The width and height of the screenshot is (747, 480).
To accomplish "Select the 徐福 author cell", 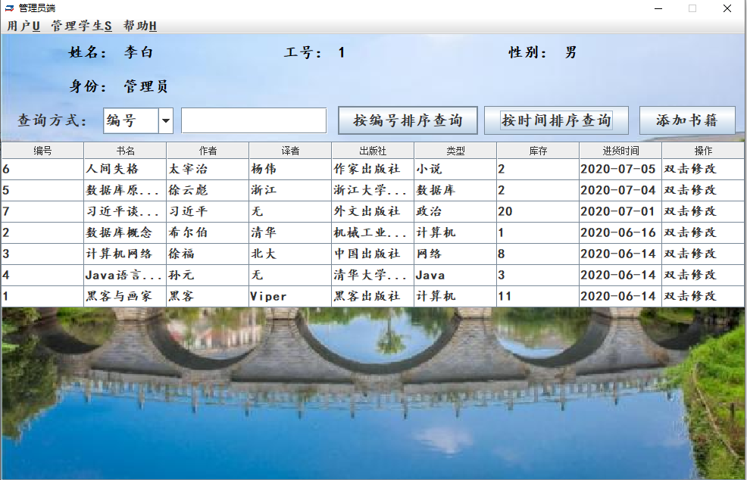I will 208,254.
